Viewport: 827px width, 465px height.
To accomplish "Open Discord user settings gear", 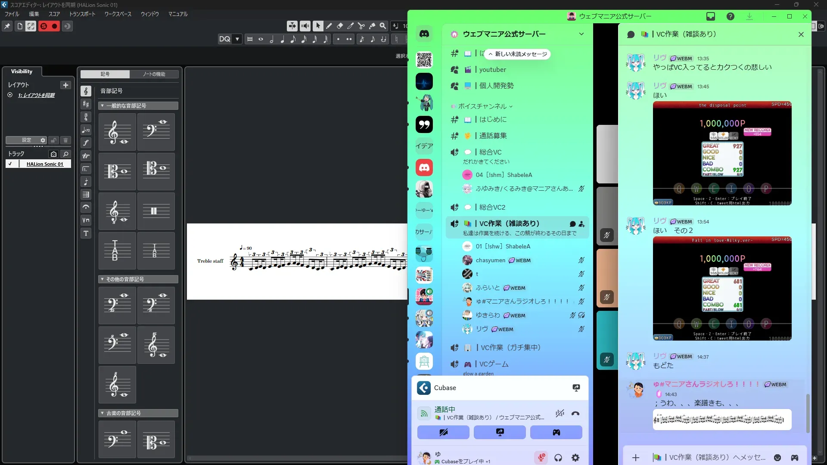I will [x=575, y=458].
